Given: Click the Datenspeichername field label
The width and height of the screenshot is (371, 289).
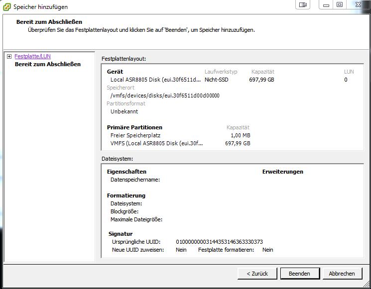Looking at the screenshot, I should pyautogui.click(x=135, y=180).
